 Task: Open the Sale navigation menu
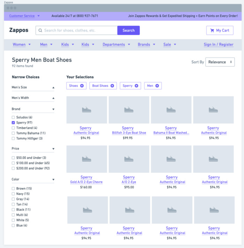[169, 45]
